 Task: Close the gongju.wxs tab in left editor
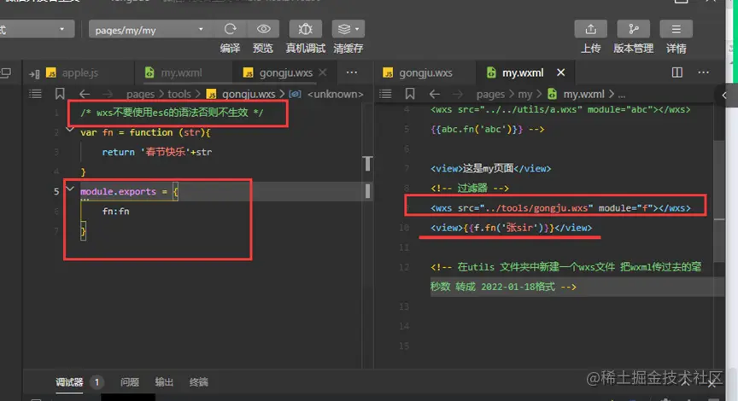[322, 73]
